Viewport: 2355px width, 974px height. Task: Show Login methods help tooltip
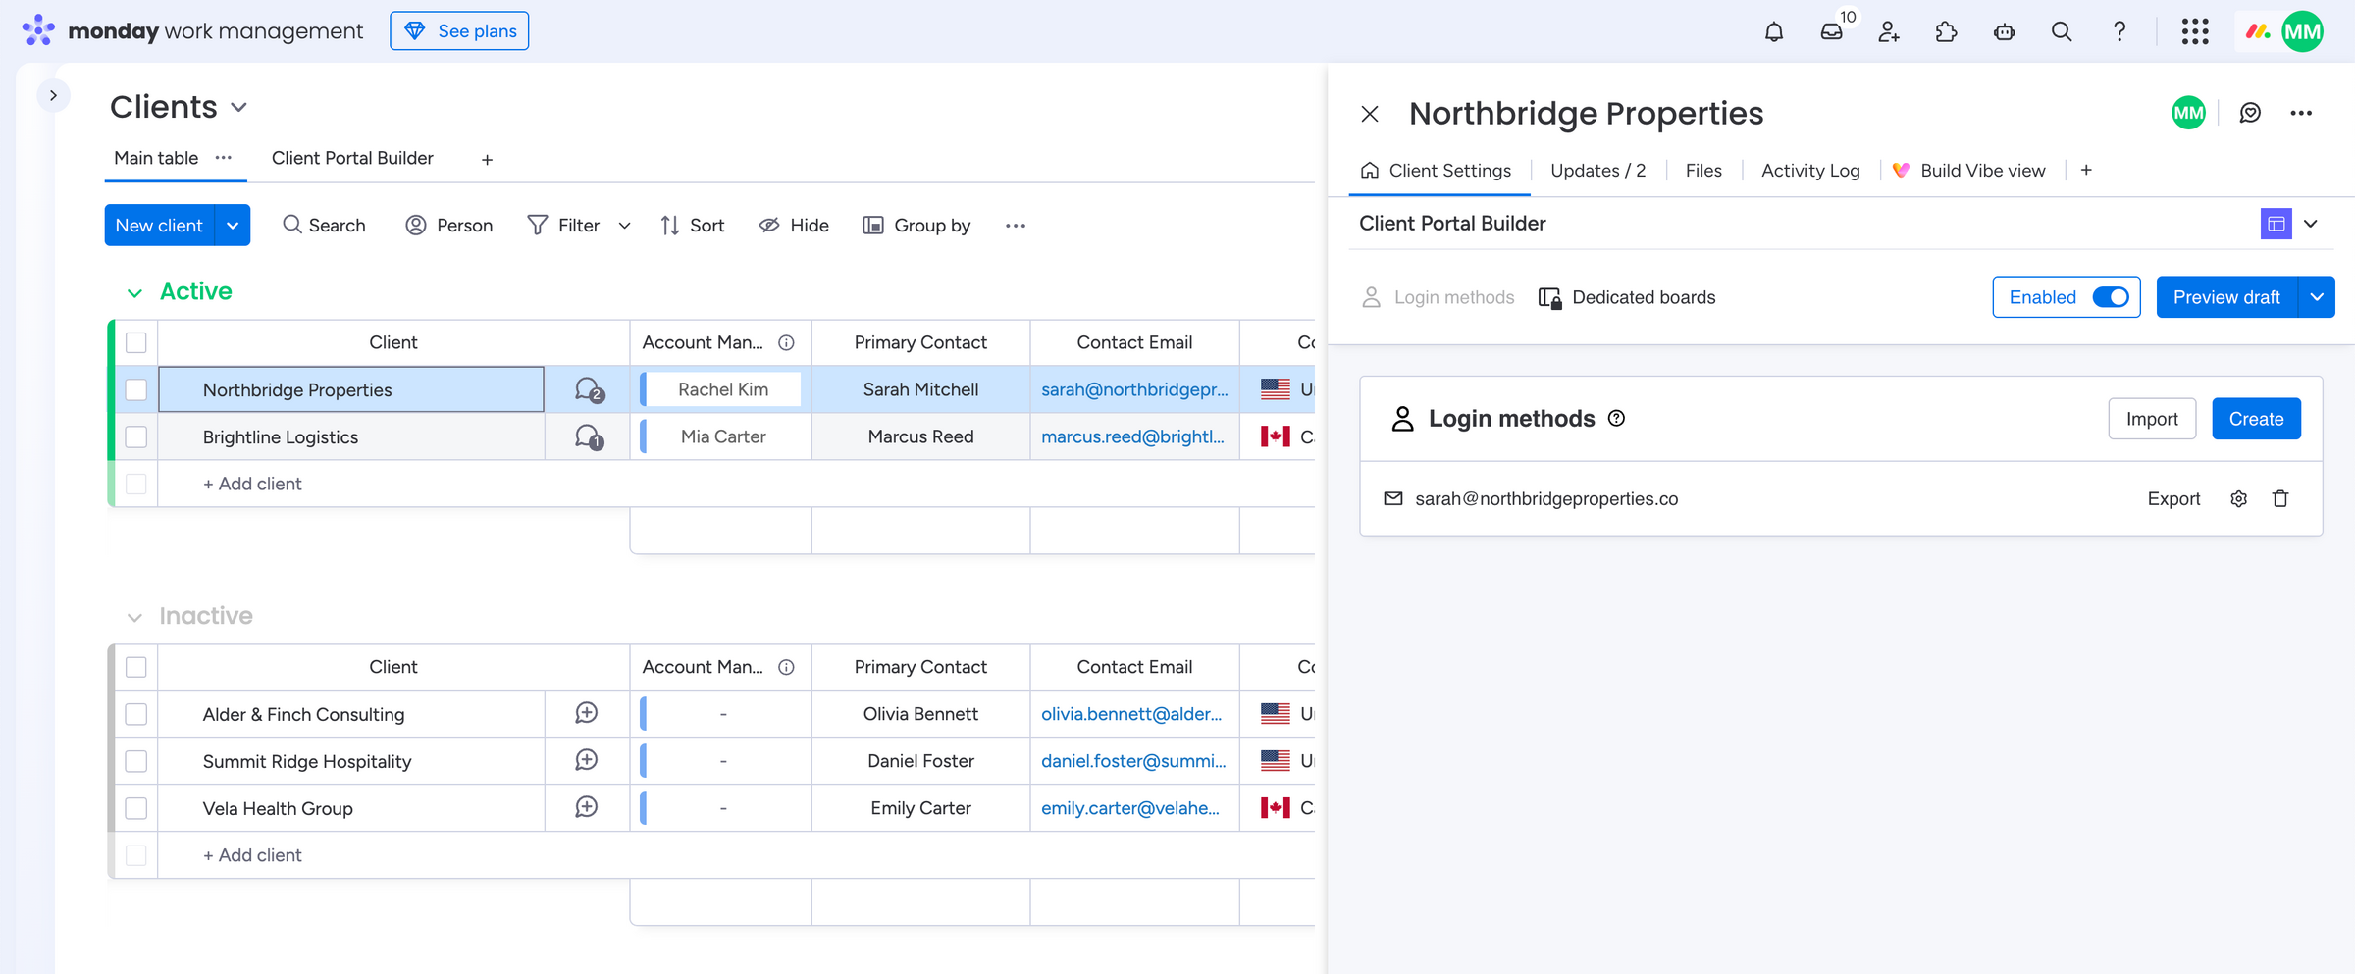tap(1616, 419)
